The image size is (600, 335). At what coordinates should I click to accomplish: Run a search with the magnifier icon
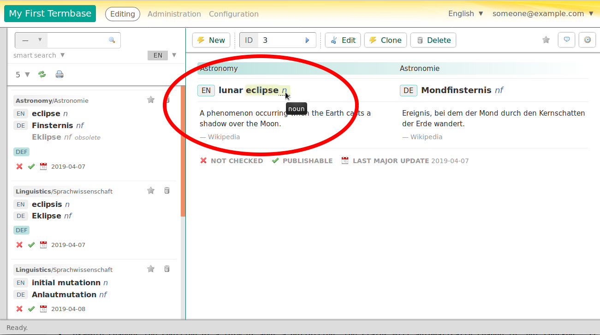(x=112, y=40)
